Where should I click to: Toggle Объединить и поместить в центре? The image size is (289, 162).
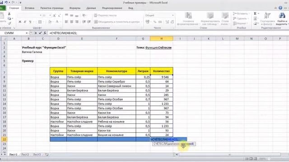(x=117, y=22)
